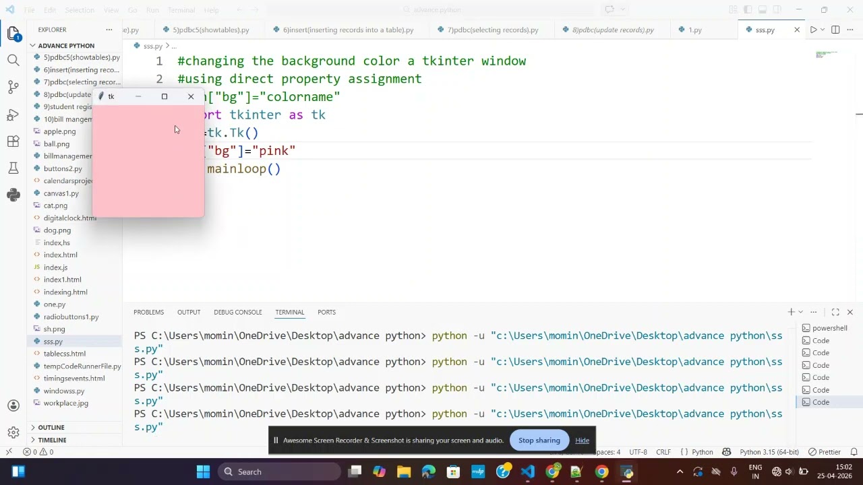Open more editor actions ellipsis
Image resolution: width=863 pixels, height=485 pixels.
[x=850, y=30]
